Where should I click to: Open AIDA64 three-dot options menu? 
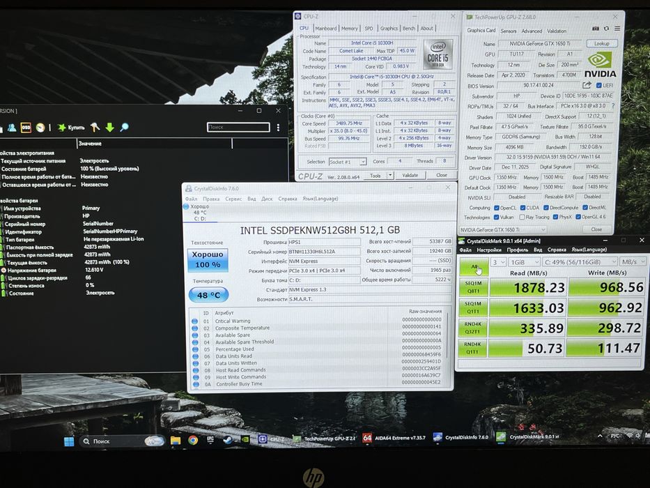click(278, 128)
